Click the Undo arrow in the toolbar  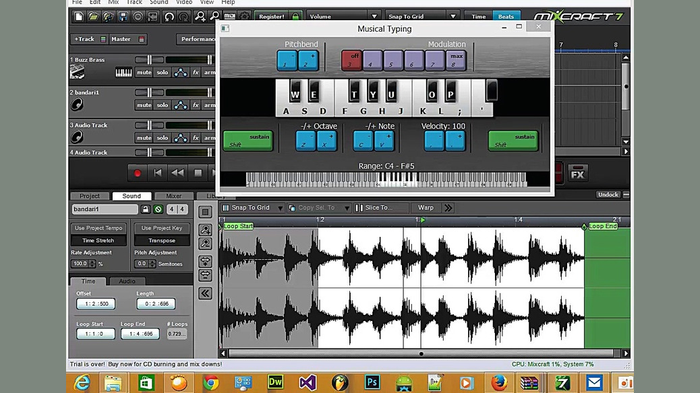pos(169,16)
